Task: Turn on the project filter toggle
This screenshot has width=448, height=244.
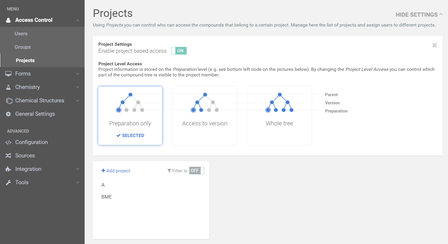Action: click(197, 171)
